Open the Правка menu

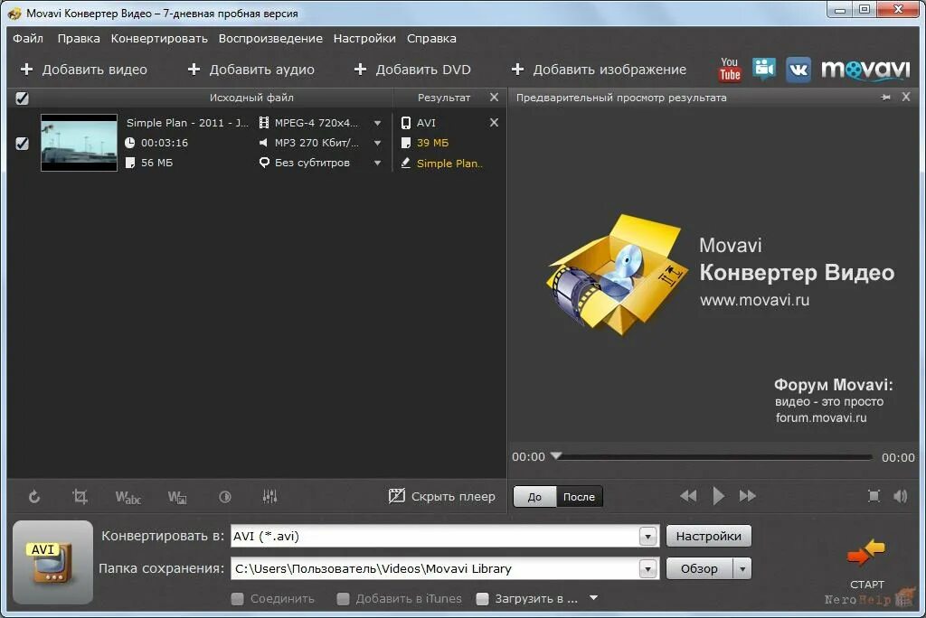click(x=79, y=38)
